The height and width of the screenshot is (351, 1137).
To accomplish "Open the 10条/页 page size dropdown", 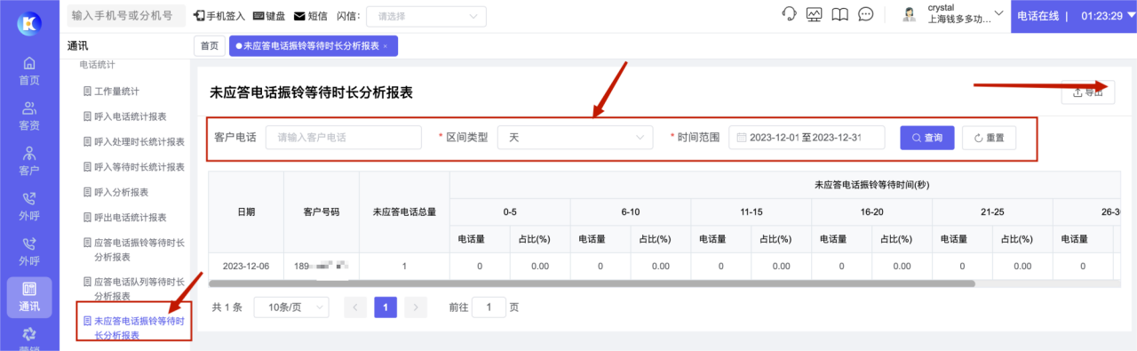I will (x=290, y=307).
